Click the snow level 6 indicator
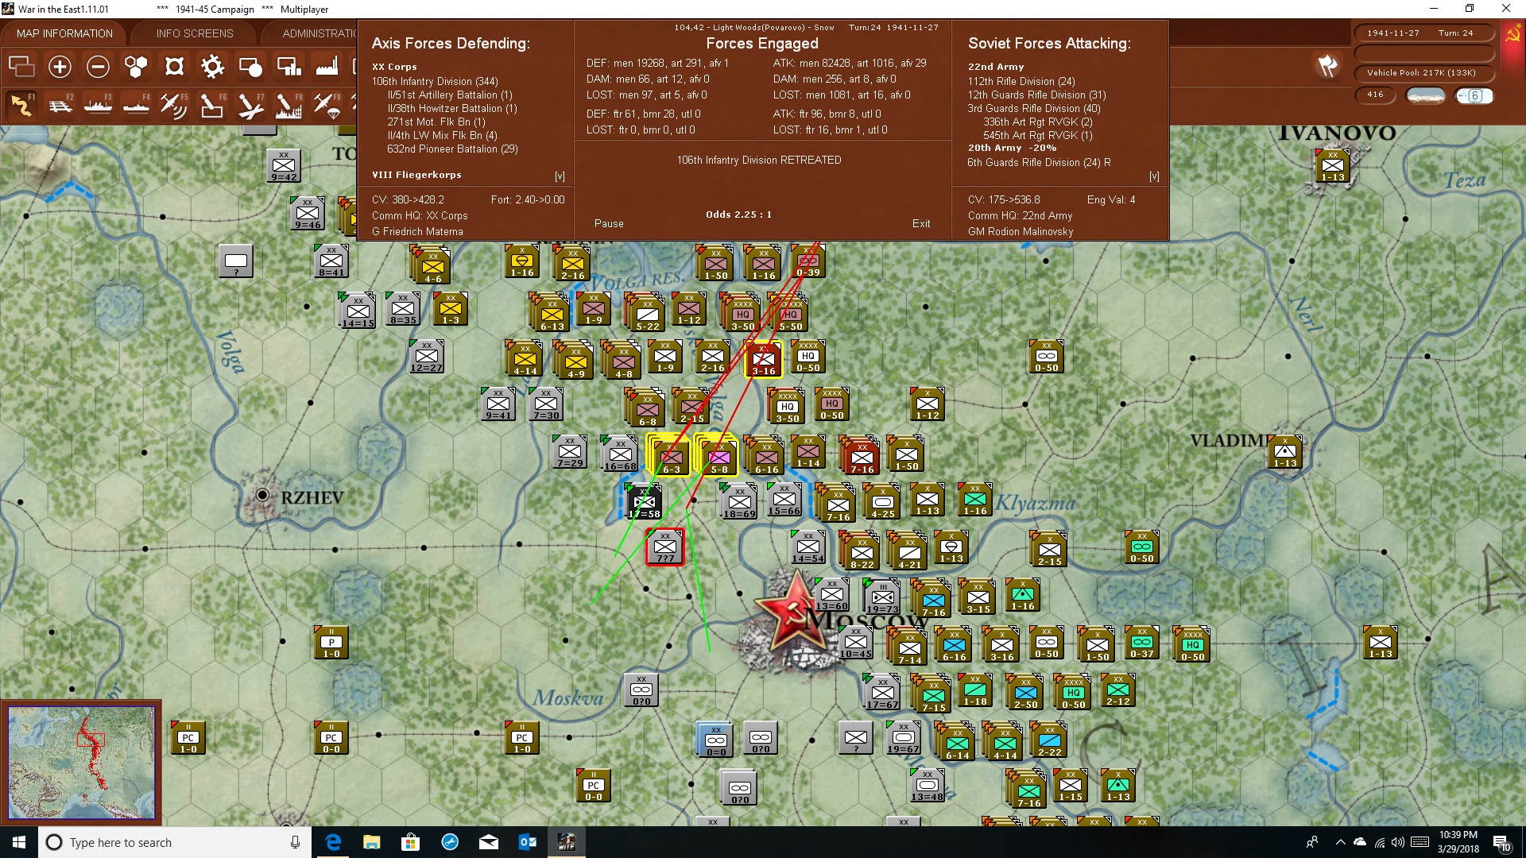This screenshot has height=858, width=1526. click(1474, 95)
